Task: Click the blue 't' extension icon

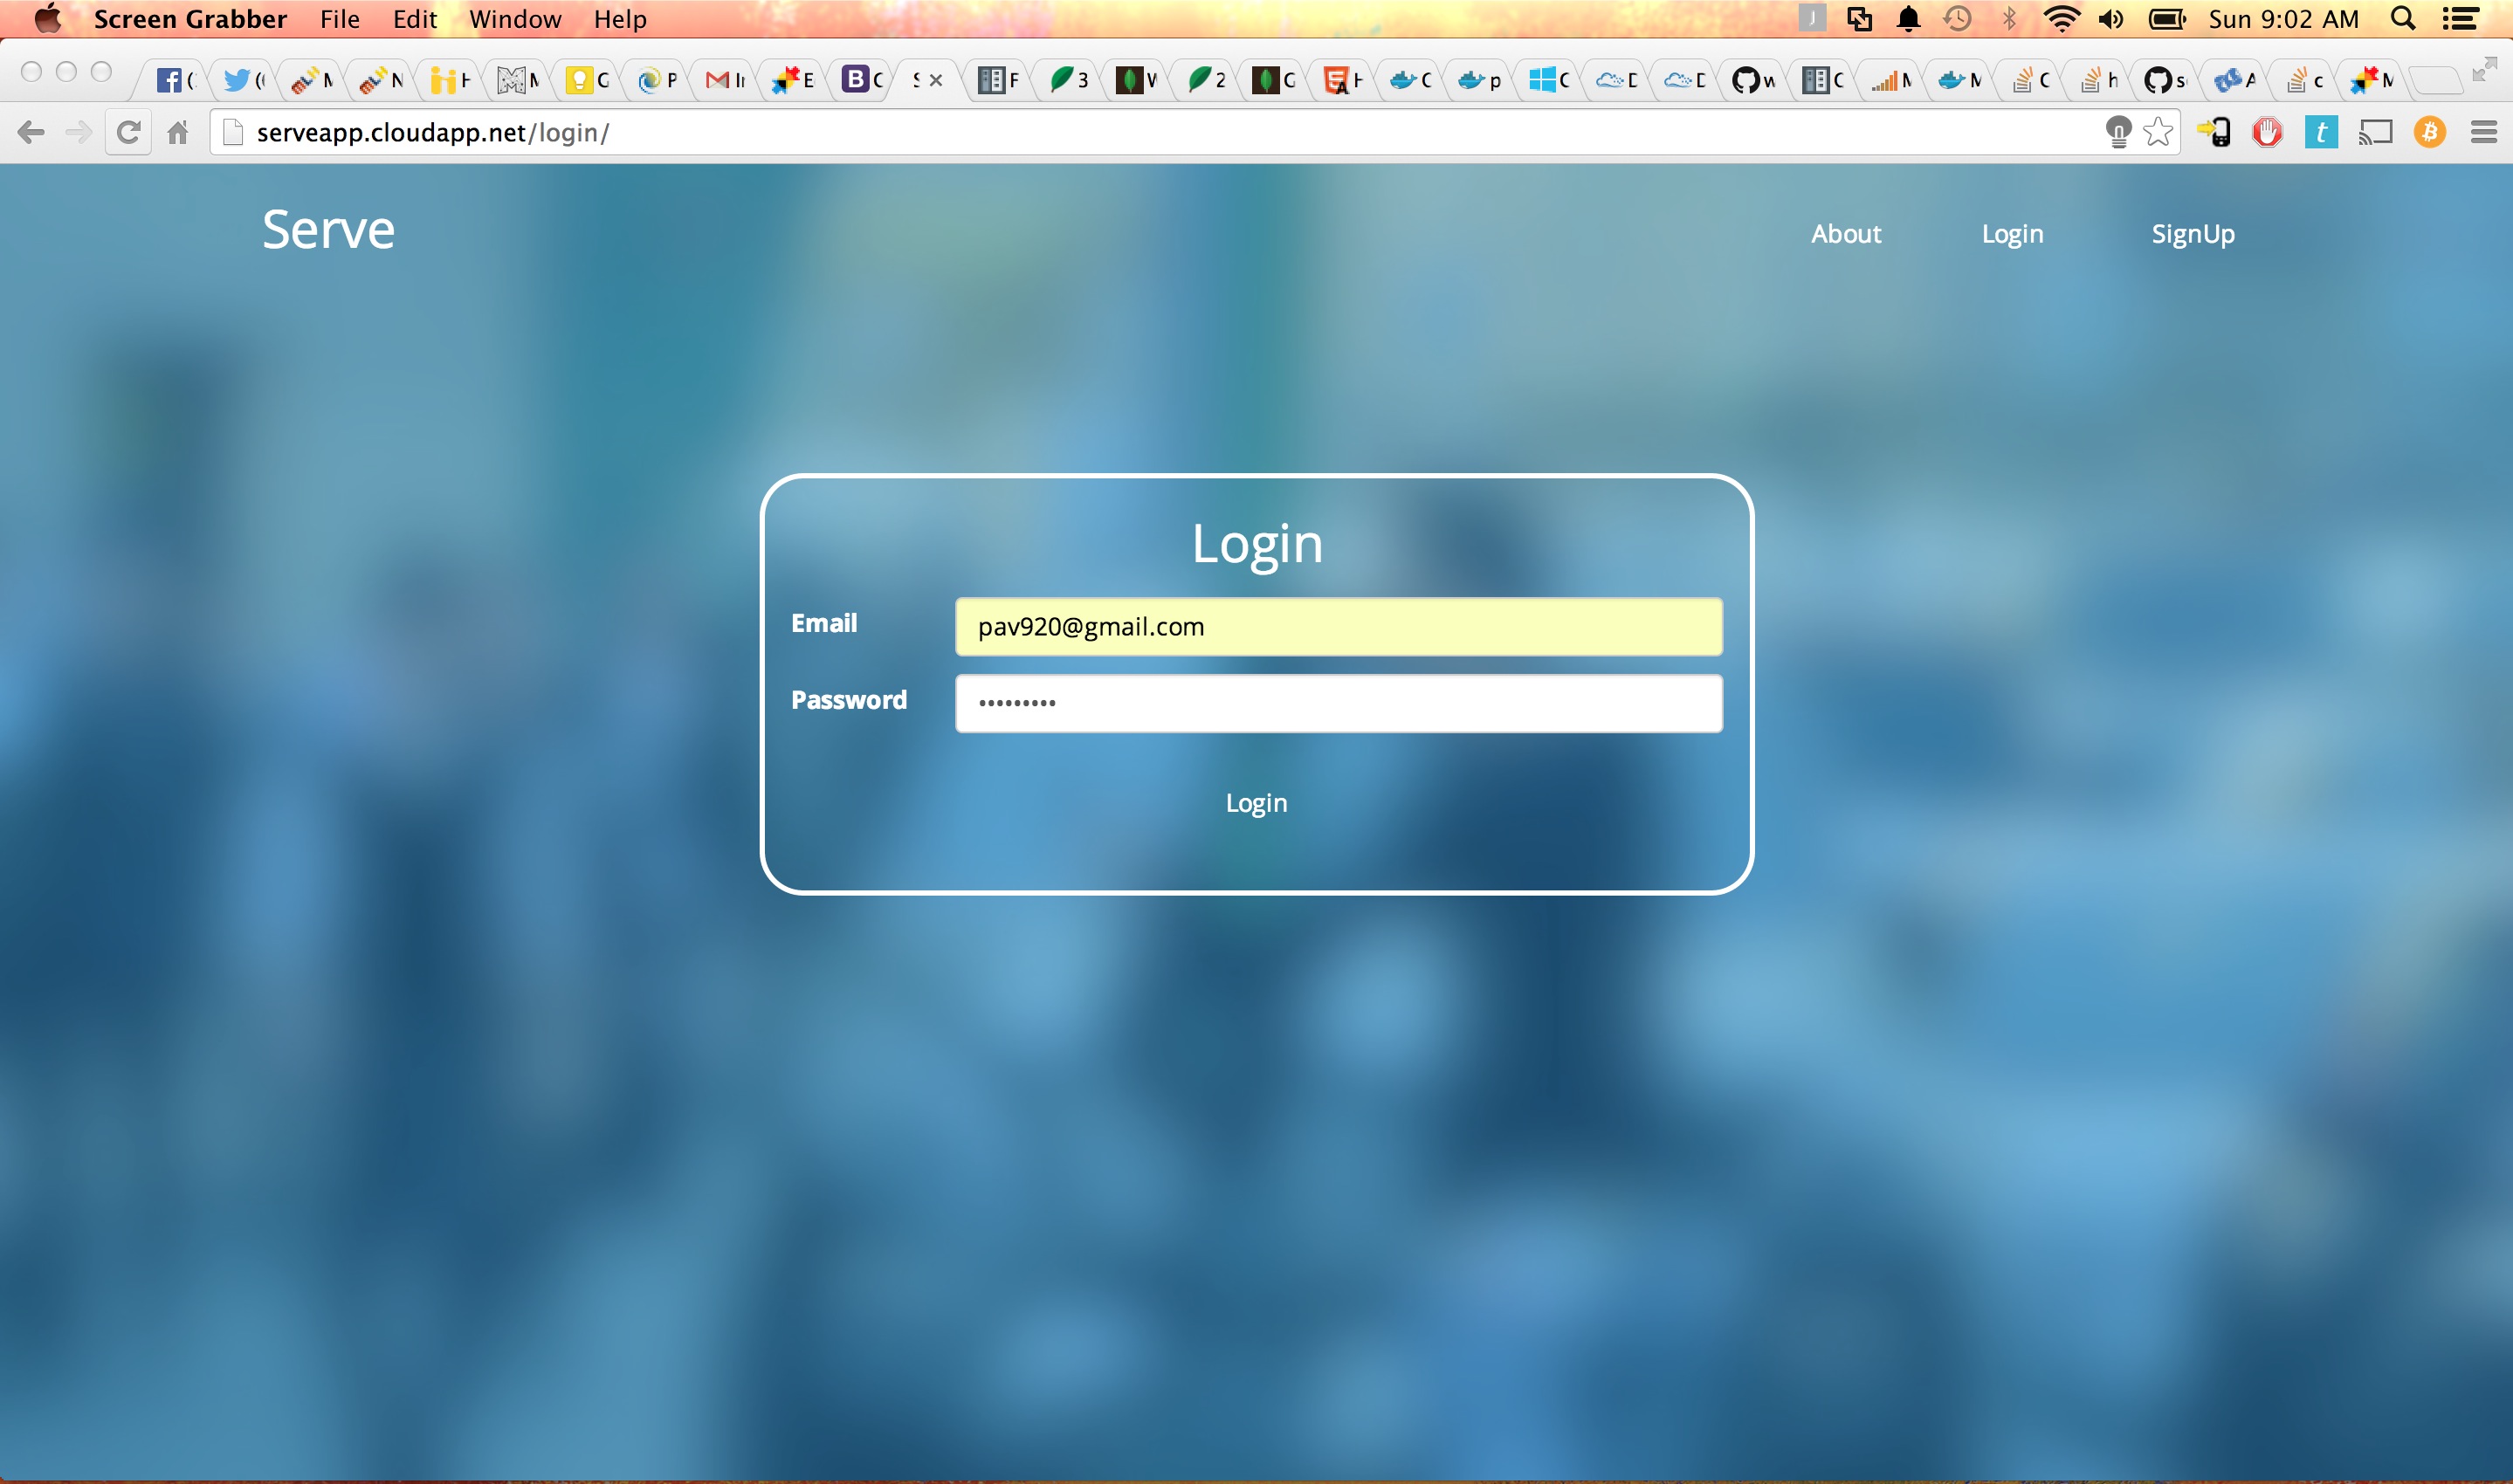Action: (2321, 132)
